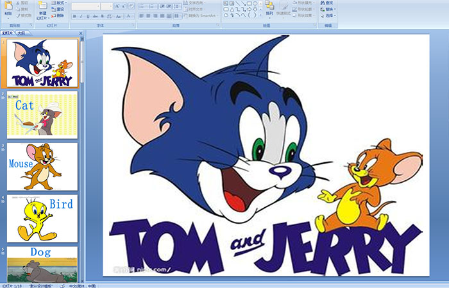
Task: Switch to the Outline (大纲) pane tab
Action: (x=21, y=33)
